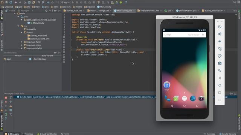241x135 pixels.
Task: Expand the mipmap-mdpi folder
Action: click(x=21, y=45)
